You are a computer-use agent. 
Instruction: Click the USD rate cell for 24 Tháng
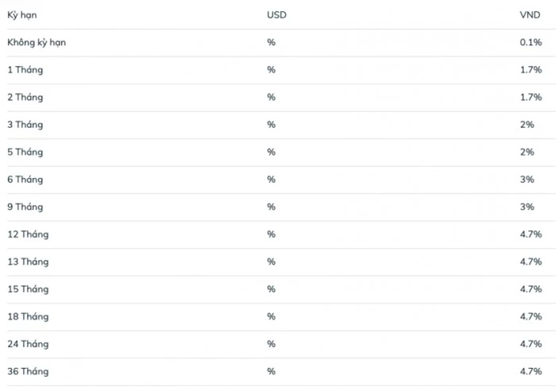tap(271, 344)
